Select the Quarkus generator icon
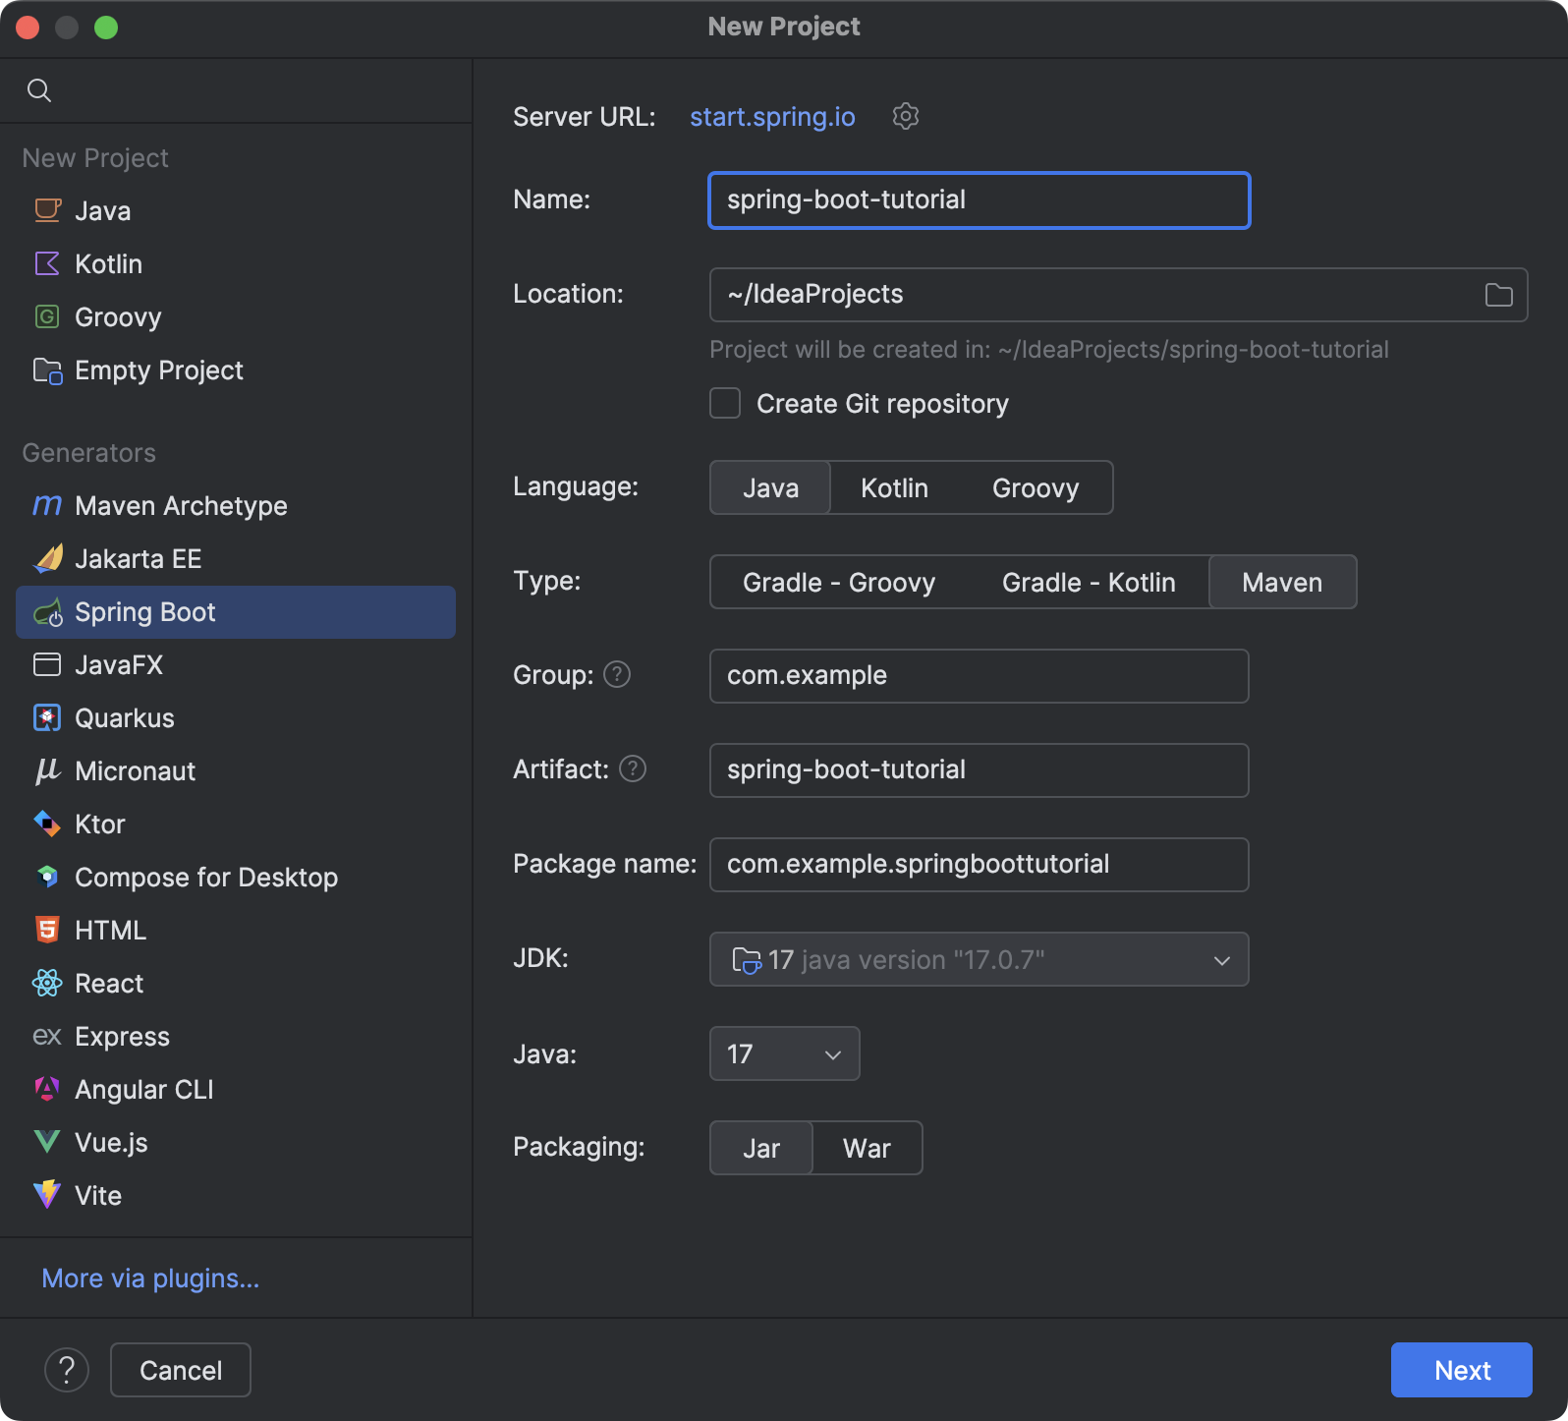Screen dimensions: 1568x1421 47,718
